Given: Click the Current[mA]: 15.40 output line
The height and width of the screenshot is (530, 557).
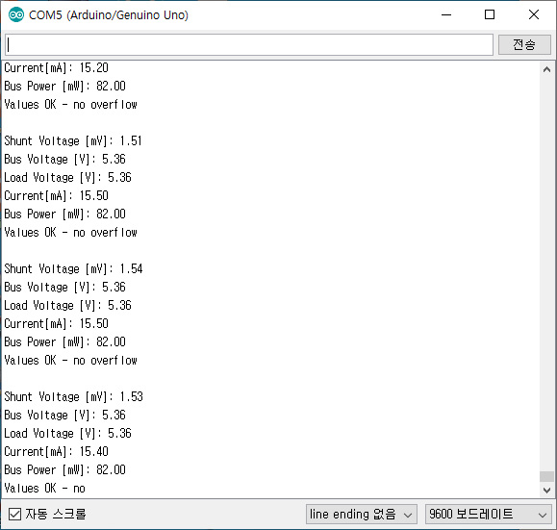Looking at the screenshot, I should (56, 452).
